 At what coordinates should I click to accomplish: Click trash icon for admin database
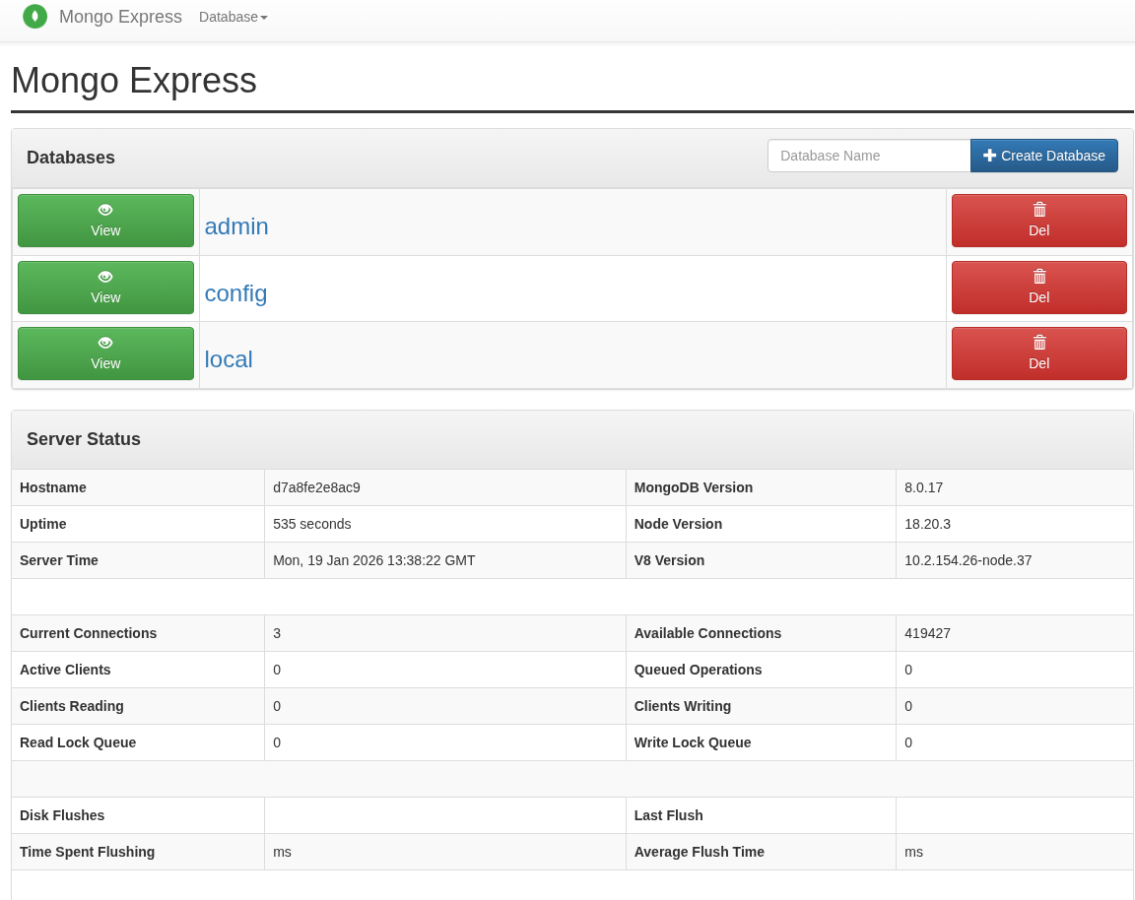1039,210
